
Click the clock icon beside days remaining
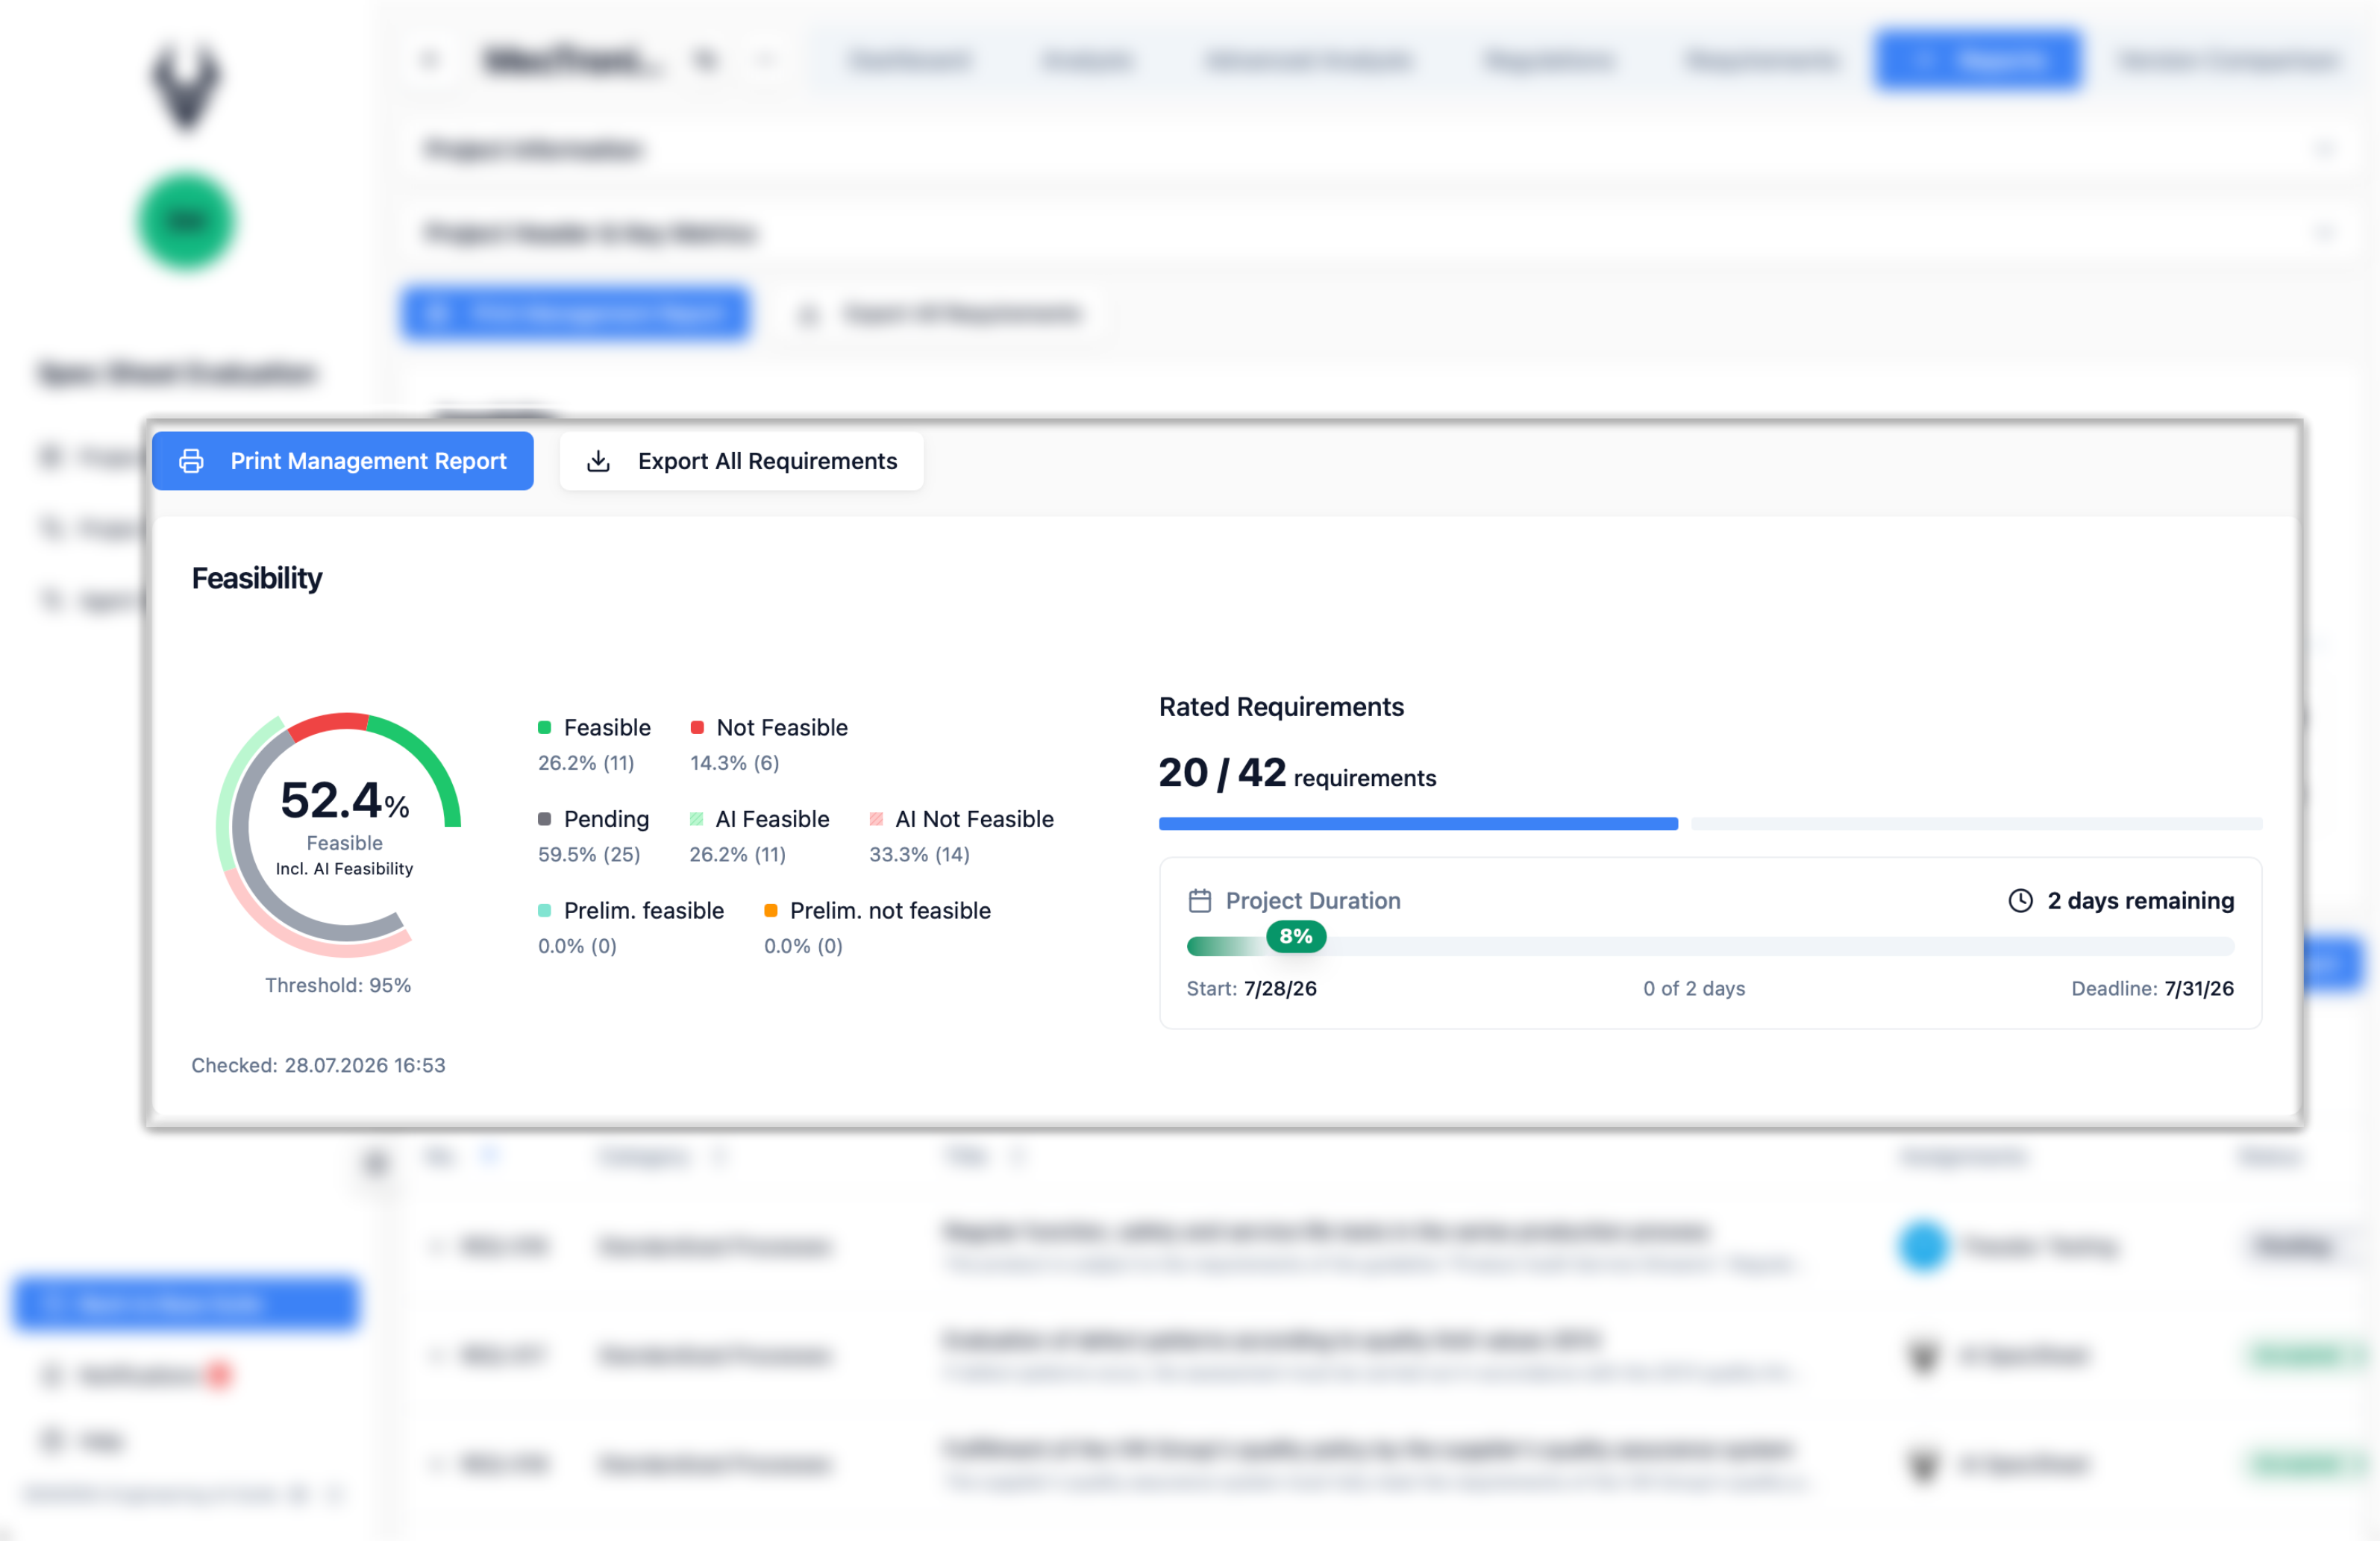click(x=2020, y=901)
